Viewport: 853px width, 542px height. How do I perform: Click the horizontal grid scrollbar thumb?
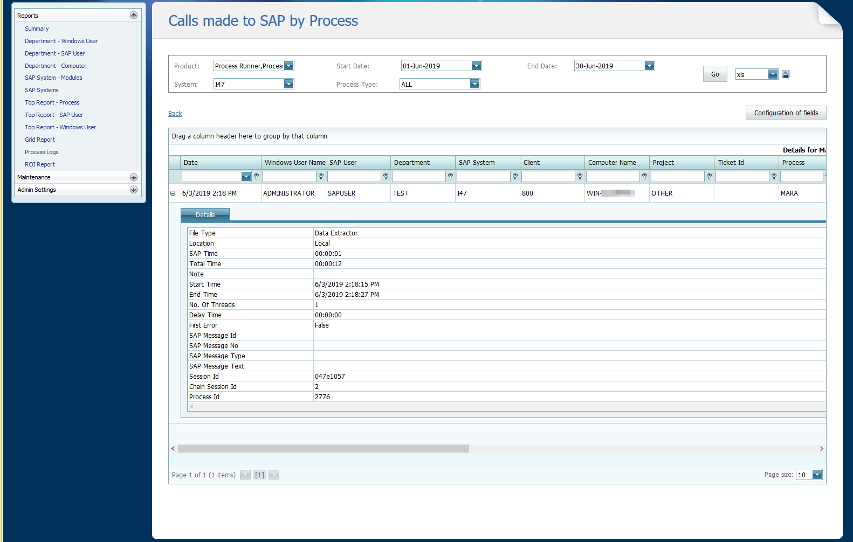pyautogui.click(x=324, y=448)
